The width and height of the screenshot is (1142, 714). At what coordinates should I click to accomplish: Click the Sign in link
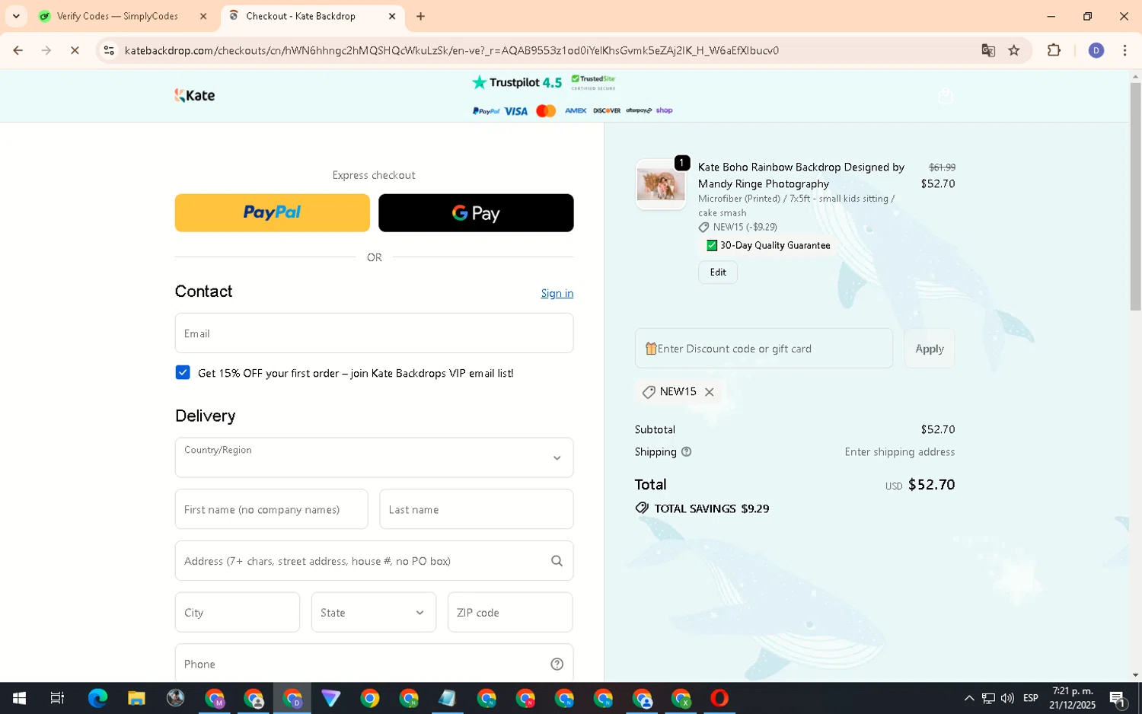(x=557, y=294)
